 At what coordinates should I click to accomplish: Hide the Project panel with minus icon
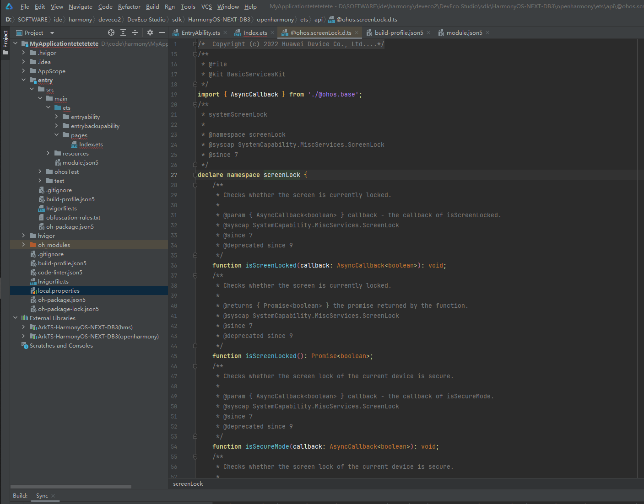click(x=162, y=32)
